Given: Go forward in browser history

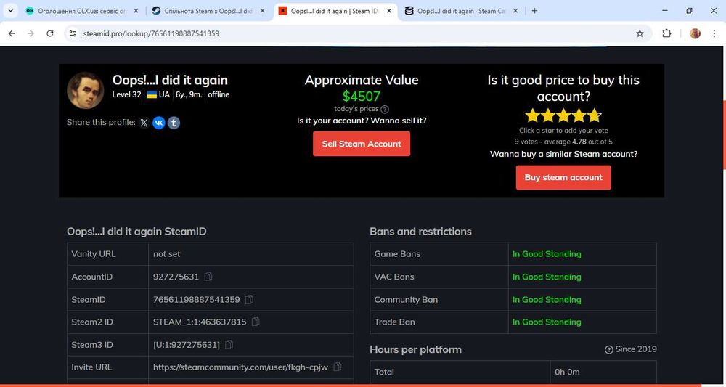Looking at the screenshot, I should (x=30, y=33).
